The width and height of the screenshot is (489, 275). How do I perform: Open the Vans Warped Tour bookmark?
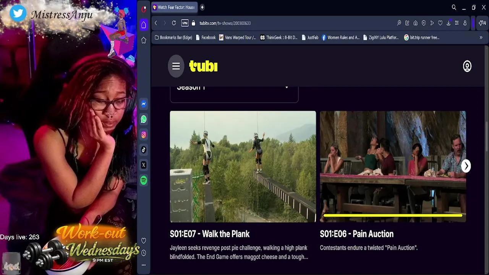click(238, 37)
